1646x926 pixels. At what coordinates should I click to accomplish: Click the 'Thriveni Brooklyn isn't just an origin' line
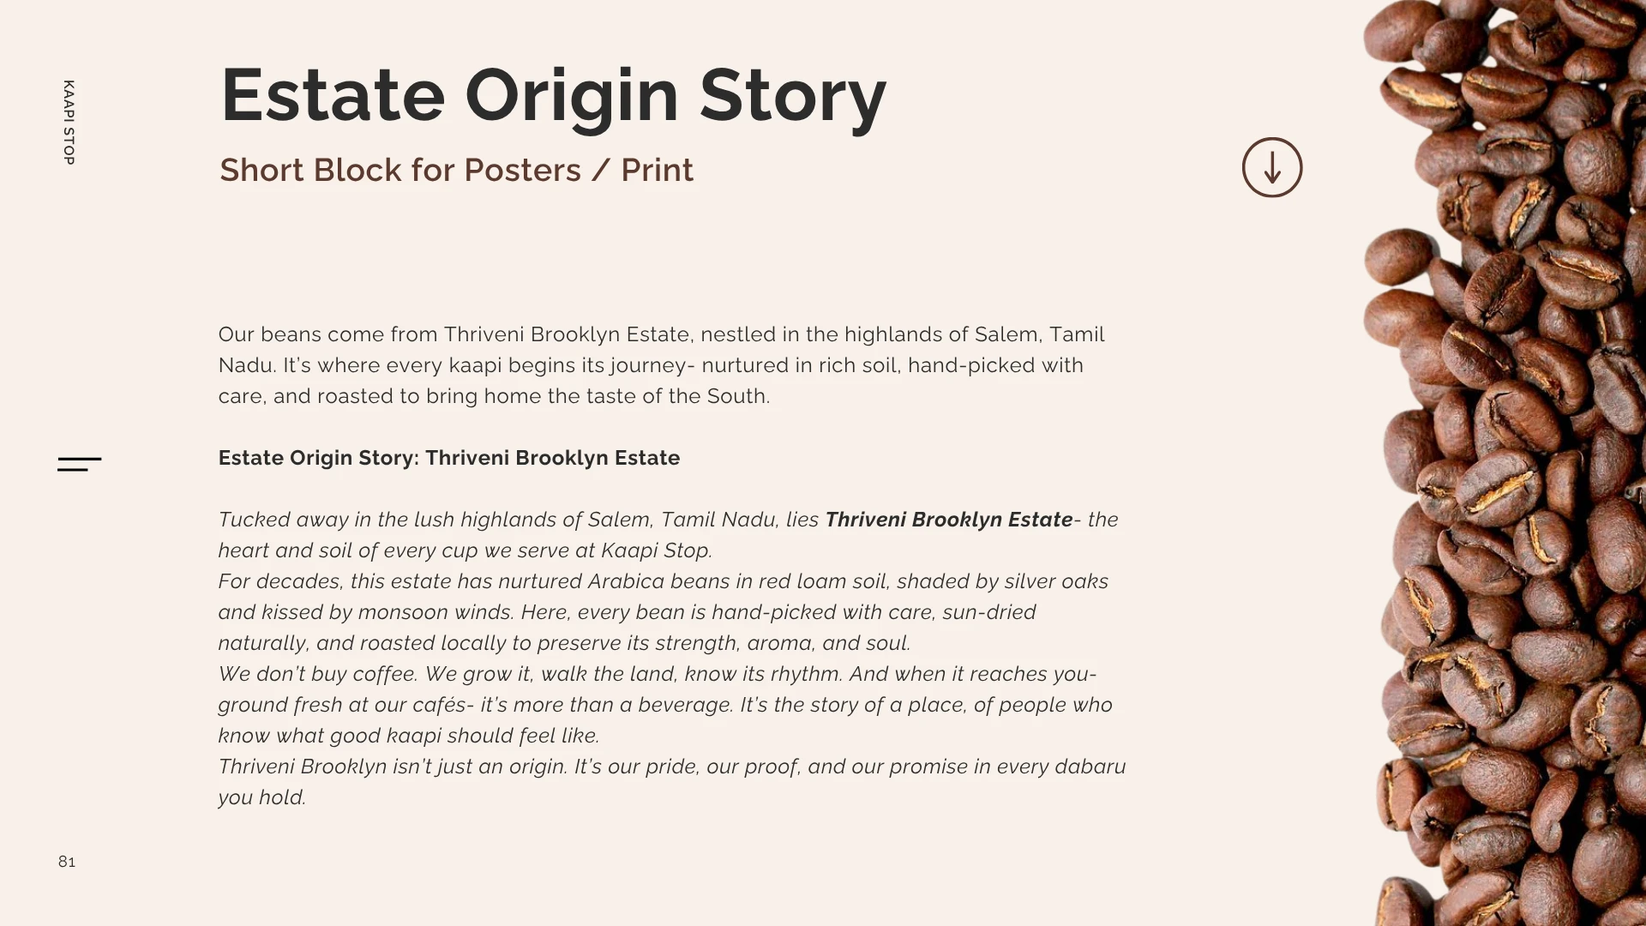(x=392, y=767)
